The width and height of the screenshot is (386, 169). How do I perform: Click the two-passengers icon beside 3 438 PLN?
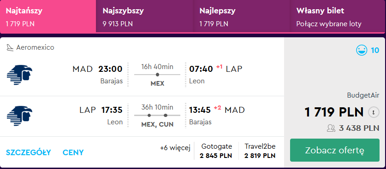pyautogui.click(x=331, y=128)
